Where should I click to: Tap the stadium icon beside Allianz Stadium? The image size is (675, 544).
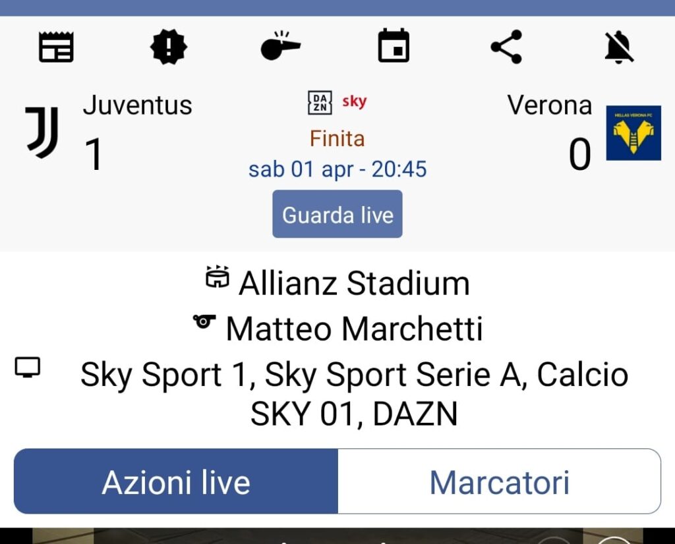pyautogui.click(x=218, y=278)
